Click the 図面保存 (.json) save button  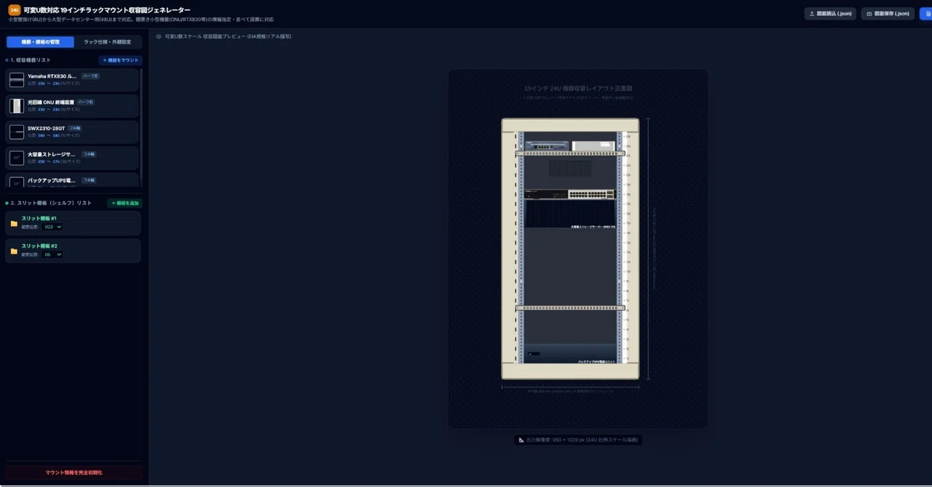[x=888, y=14]
